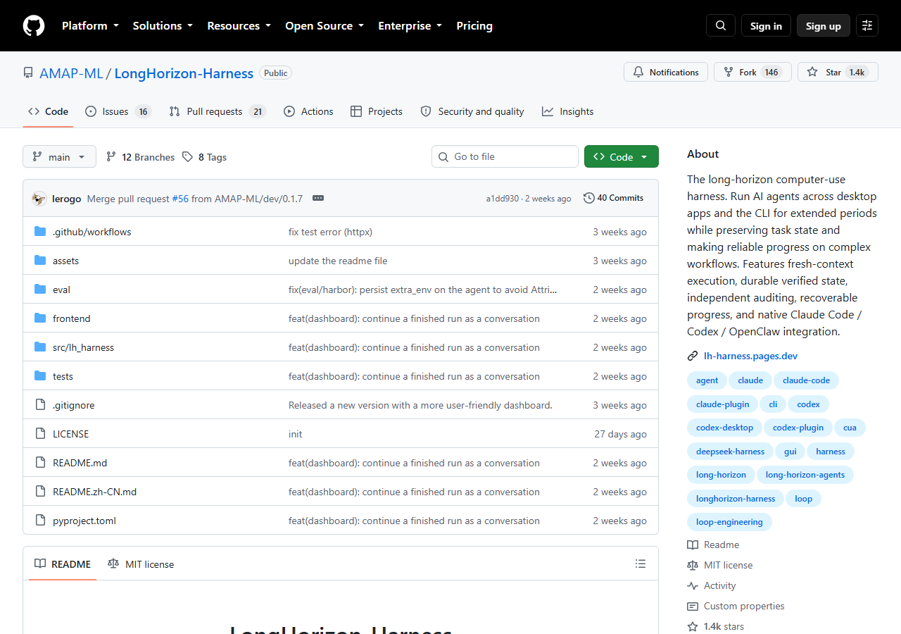Click the Go to file search field
This screenshot has width=901, height=634.
pos(505,156)
